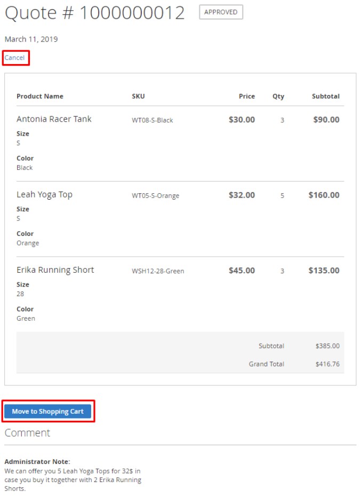The height and width of the screenshot is (497, 361).
Task: Click the Comment section heading
Action: [x=27, y=433]
